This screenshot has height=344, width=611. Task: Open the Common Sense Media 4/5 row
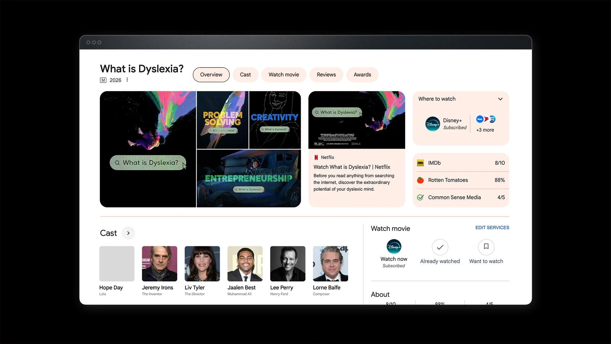pyautogui.click(x=461, y=197)
